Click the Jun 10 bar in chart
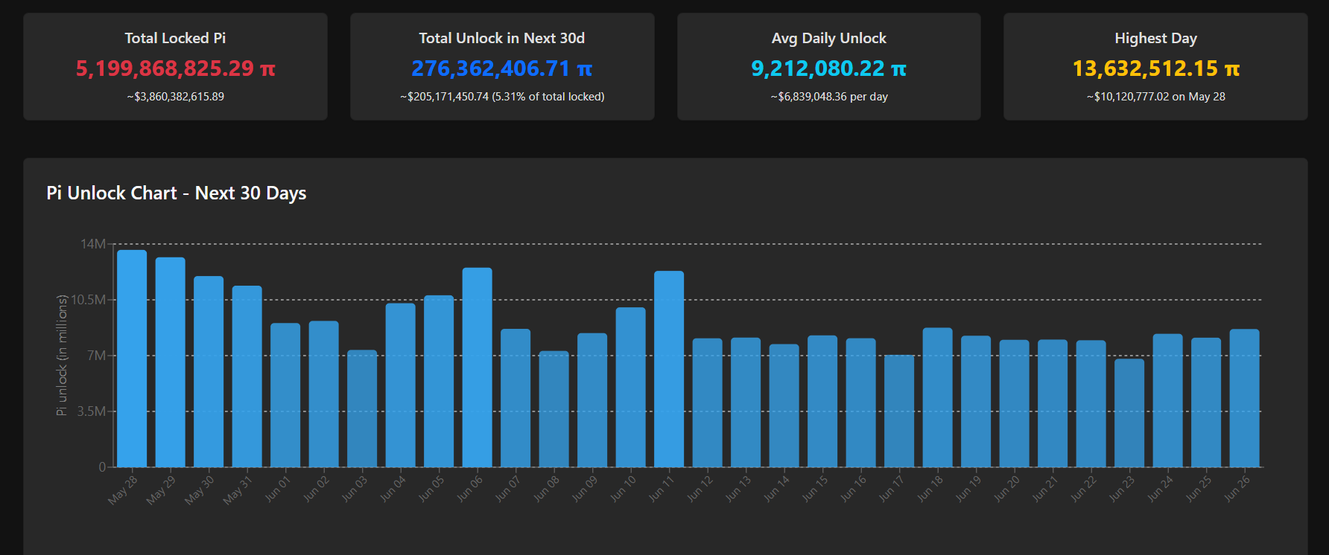The width and height of the screenshot is (1329, 555). (630, 387)
